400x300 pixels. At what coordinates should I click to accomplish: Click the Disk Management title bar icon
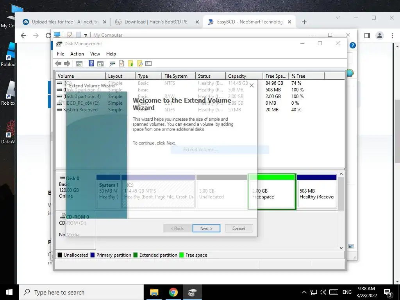(x=59, y=44)
